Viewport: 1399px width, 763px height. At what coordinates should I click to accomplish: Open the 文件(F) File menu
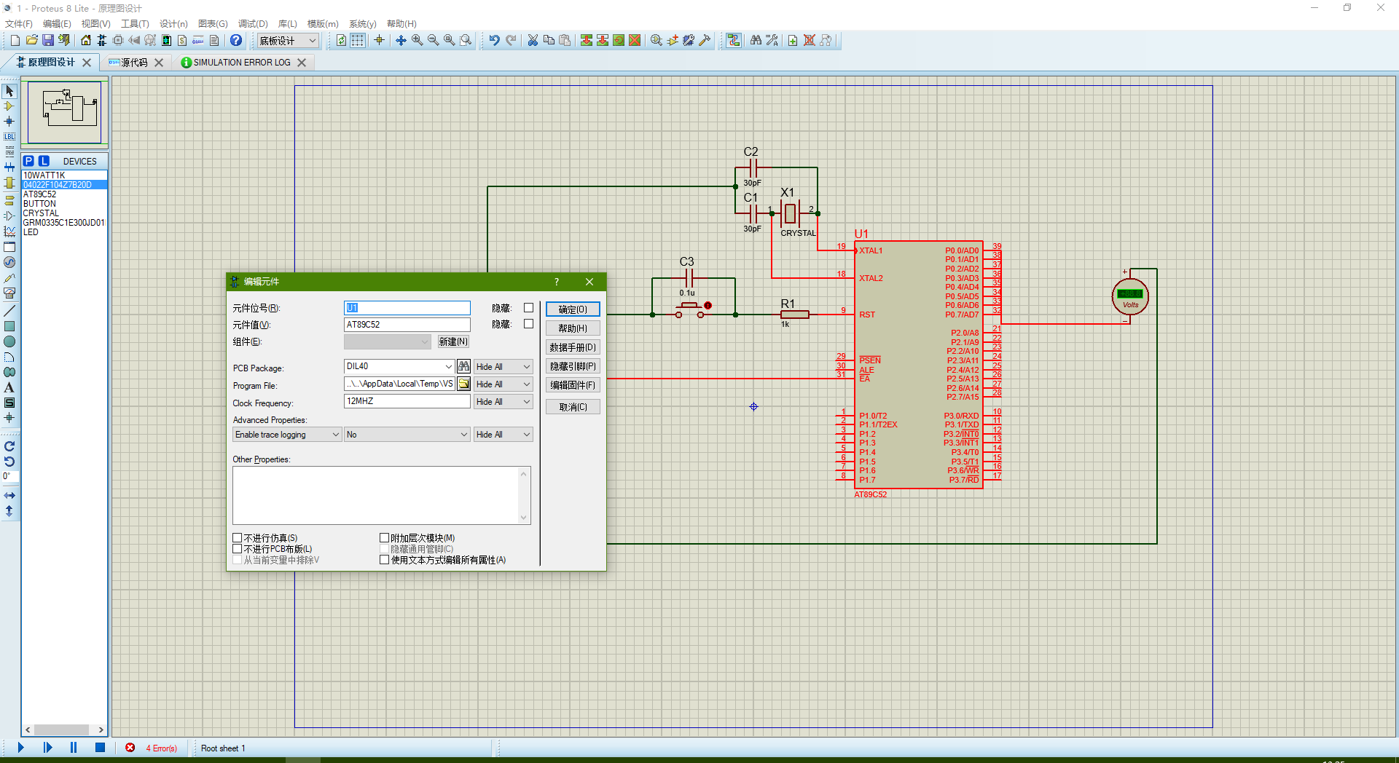19,24
